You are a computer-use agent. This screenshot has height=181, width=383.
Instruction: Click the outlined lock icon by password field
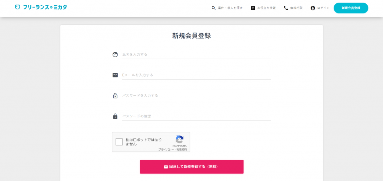click(x=115, y=95)
